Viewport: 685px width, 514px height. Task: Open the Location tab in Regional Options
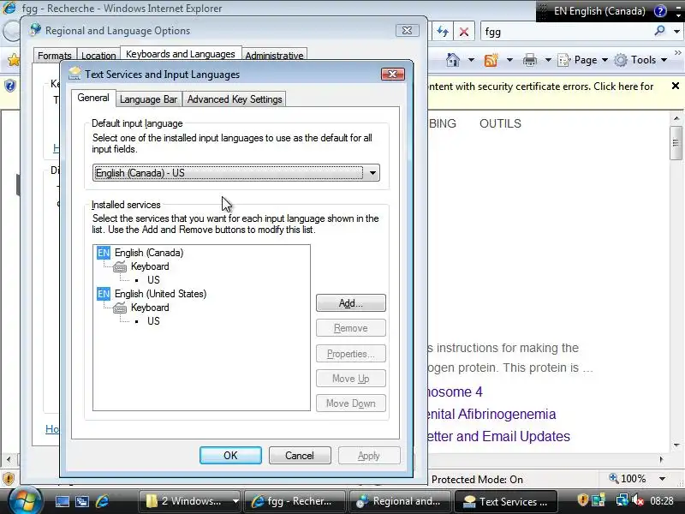[98, 56]
